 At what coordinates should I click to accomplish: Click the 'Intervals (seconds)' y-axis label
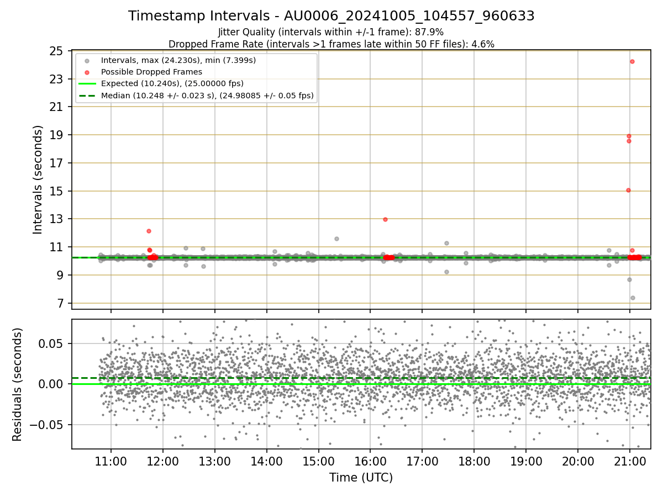[x=38, y=179]
